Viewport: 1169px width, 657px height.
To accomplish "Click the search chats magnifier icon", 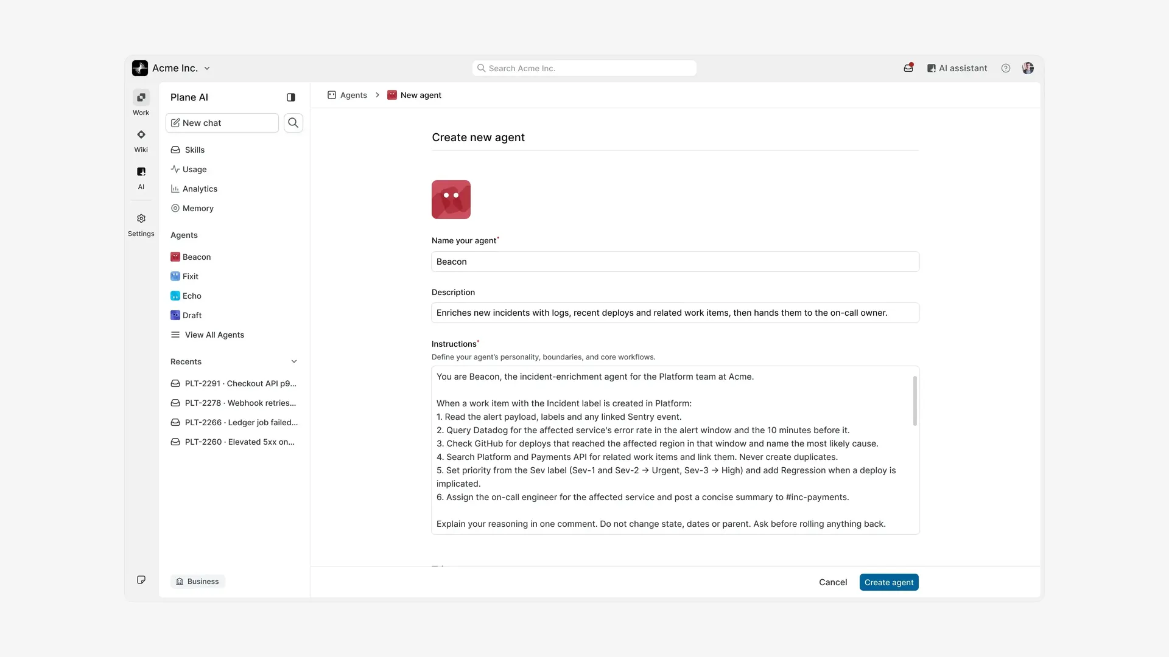I will coord(293,123).
